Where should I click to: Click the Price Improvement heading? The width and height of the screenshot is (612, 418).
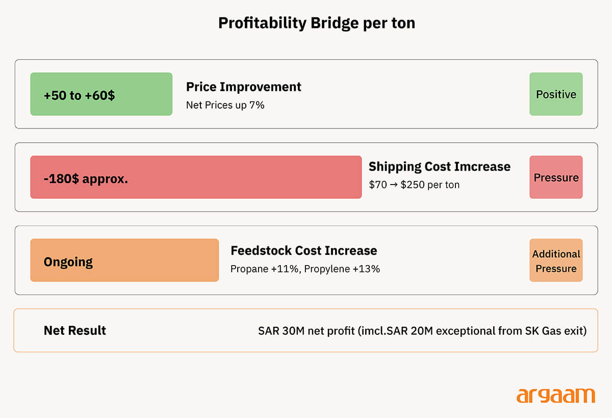coord(244,87)
